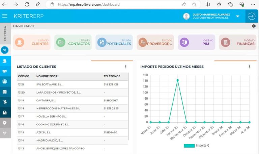
Task: Open browser essentials heart icon
Action: (x=242, y=4)
